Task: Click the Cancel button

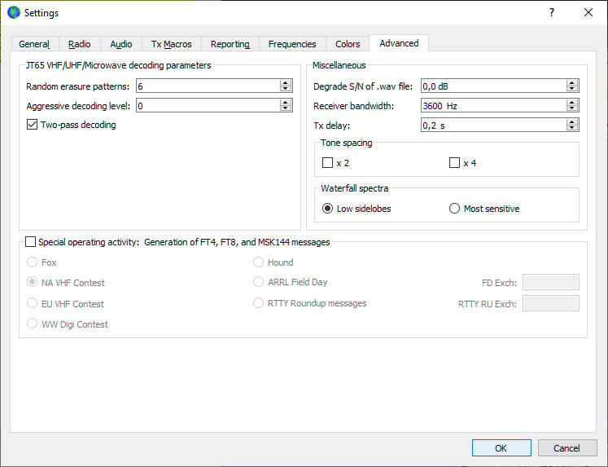Action: click(566, 448)
